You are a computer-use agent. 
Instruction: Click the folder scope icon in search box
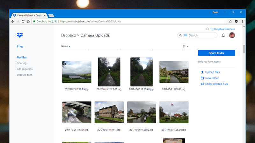click(186, 35)
